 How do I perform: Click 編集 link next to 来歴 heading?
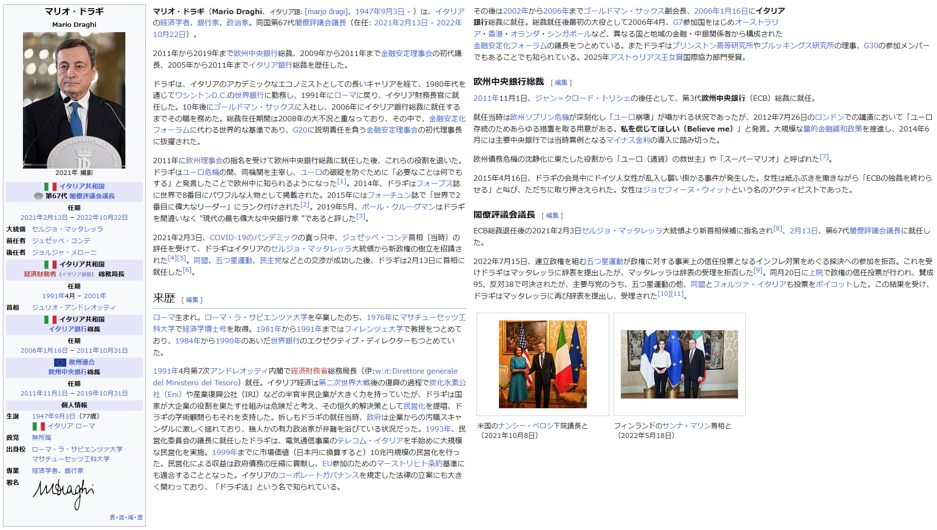(x=192, y=300)
